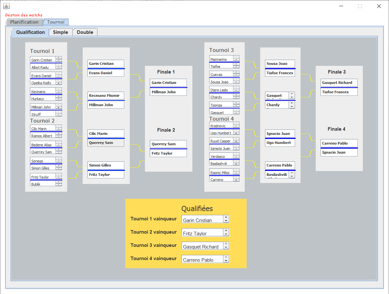Select the Hurkacz player field

tap(43, 98)
